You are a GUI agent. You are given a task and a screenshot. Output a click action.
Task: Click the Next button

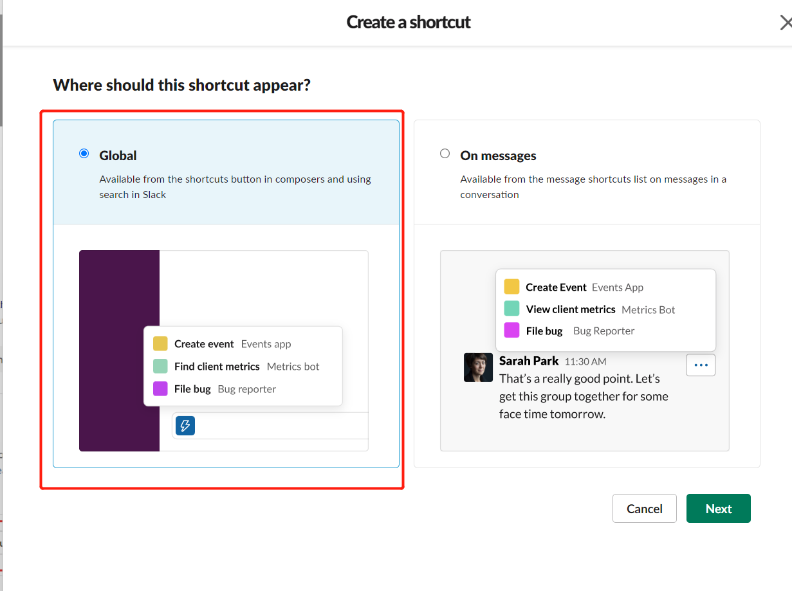coord(718,508)
